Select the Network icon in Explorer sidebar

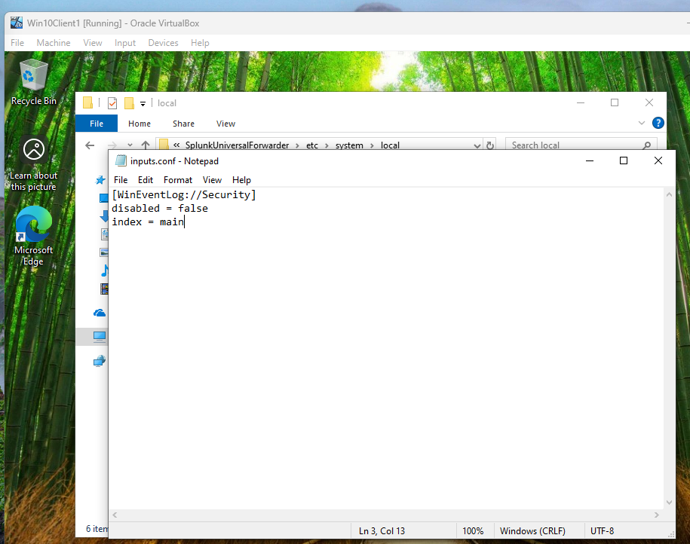coord(100,361)
